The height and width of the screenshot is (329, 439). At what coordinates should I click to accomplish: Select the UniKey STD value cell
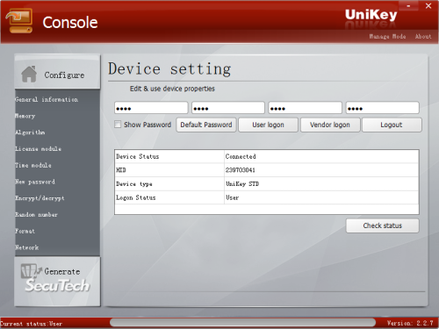pyautogui.click(x=321, y=183)
